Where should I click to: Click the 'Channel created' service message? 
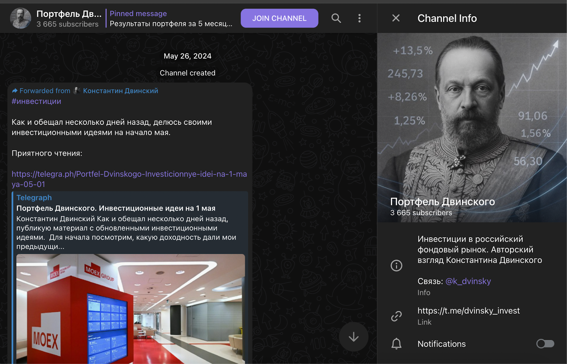[x=187, y=73]
